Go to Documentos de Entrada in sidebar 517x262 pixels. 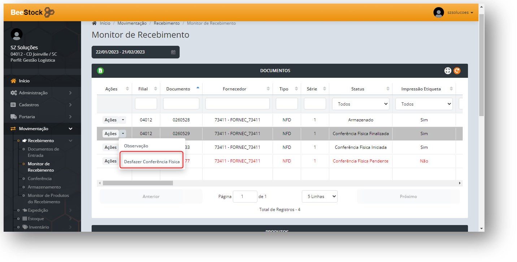pos(43,152)
